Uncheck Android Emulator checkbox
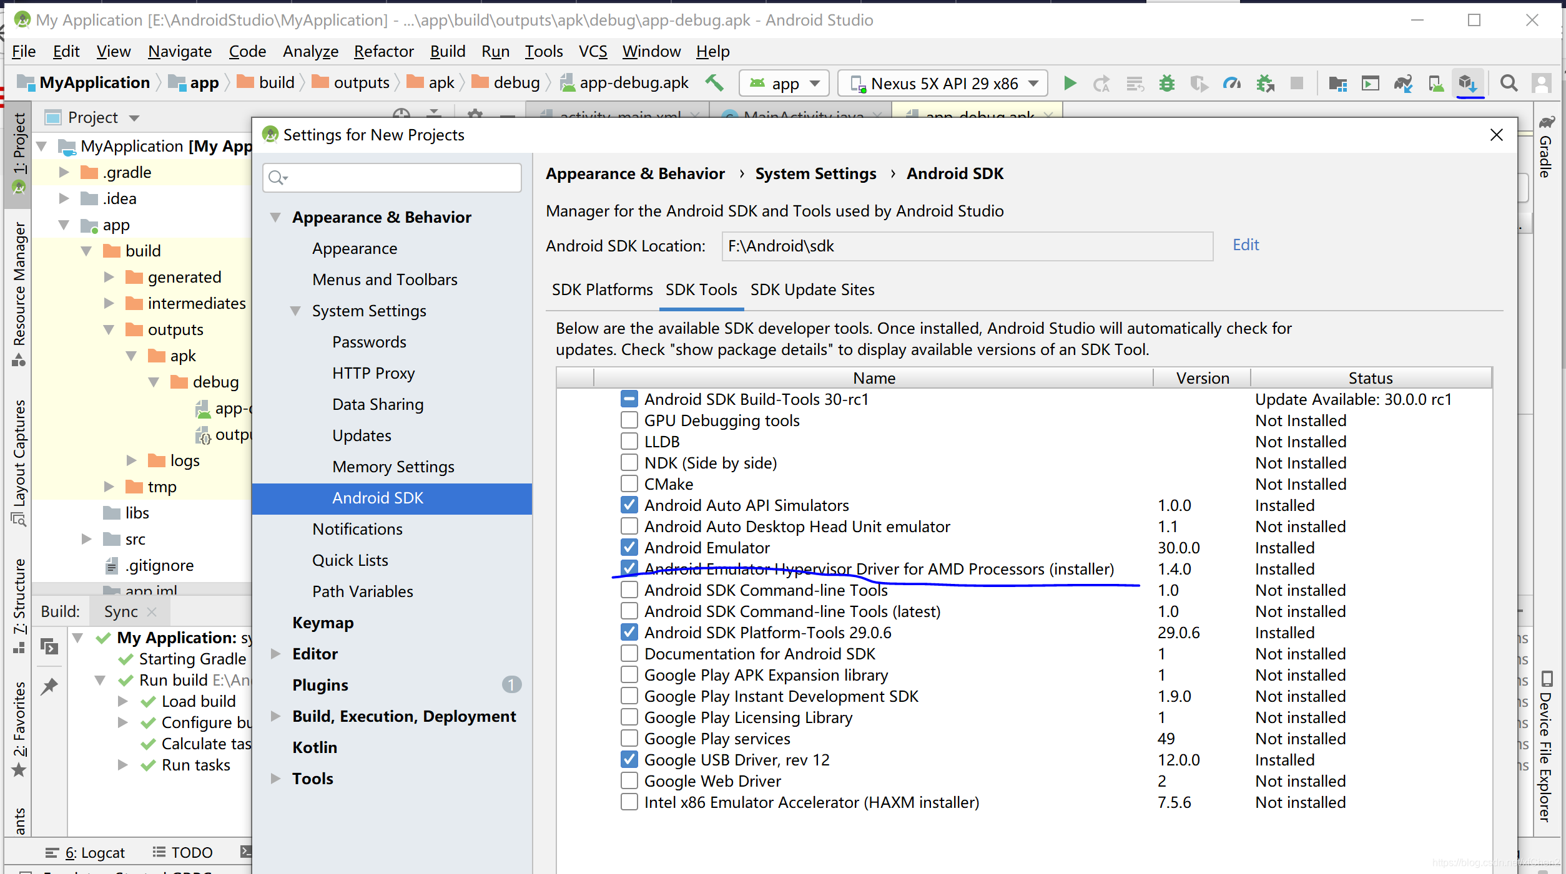This screenshot has width=1566, height=874. (x=629, y=548)
